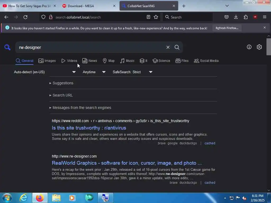Open the Extensions puzzle icon
This screenshot has width=271, height=203.
[x=246, y=17]
